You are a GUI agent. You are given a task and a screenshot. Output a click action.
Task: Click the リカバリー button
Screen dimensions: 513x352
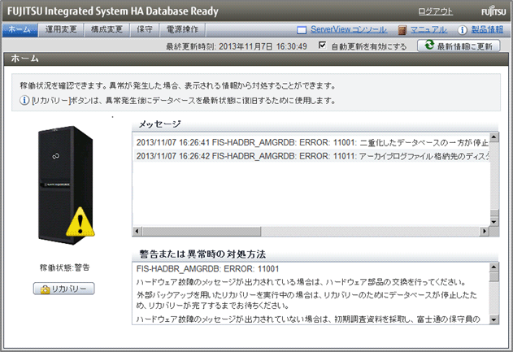click(63, 289)
